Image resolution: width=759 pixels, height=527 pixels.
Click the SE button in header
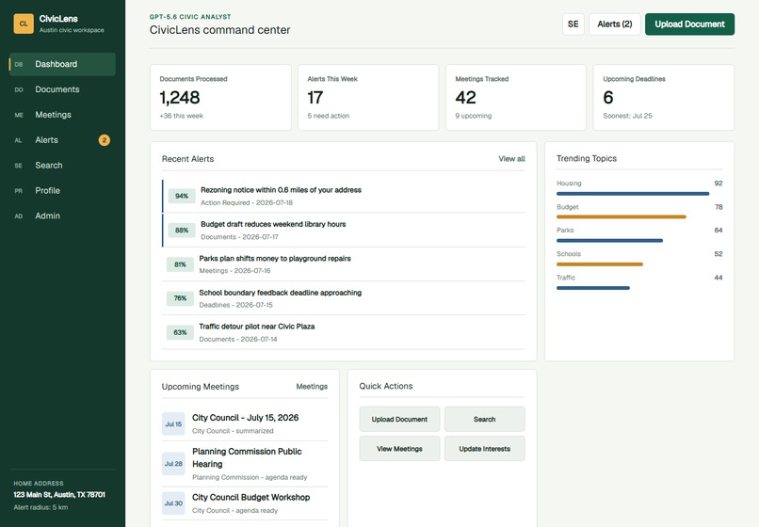[x=573, y=24]
